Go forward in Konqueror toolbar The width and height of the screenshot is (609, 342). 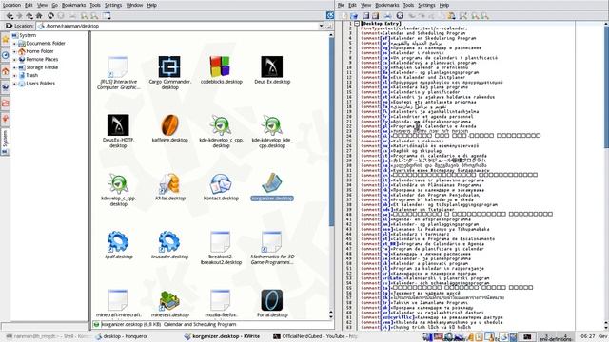(19, 16)
